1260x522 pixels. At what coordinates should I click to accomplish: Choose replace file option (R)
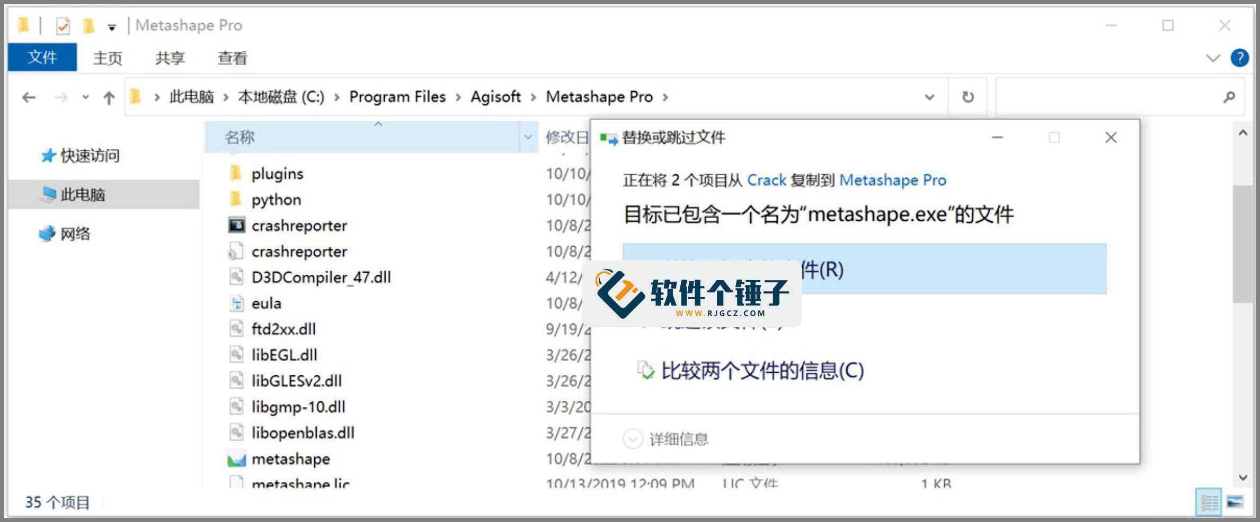coord(864,269)
